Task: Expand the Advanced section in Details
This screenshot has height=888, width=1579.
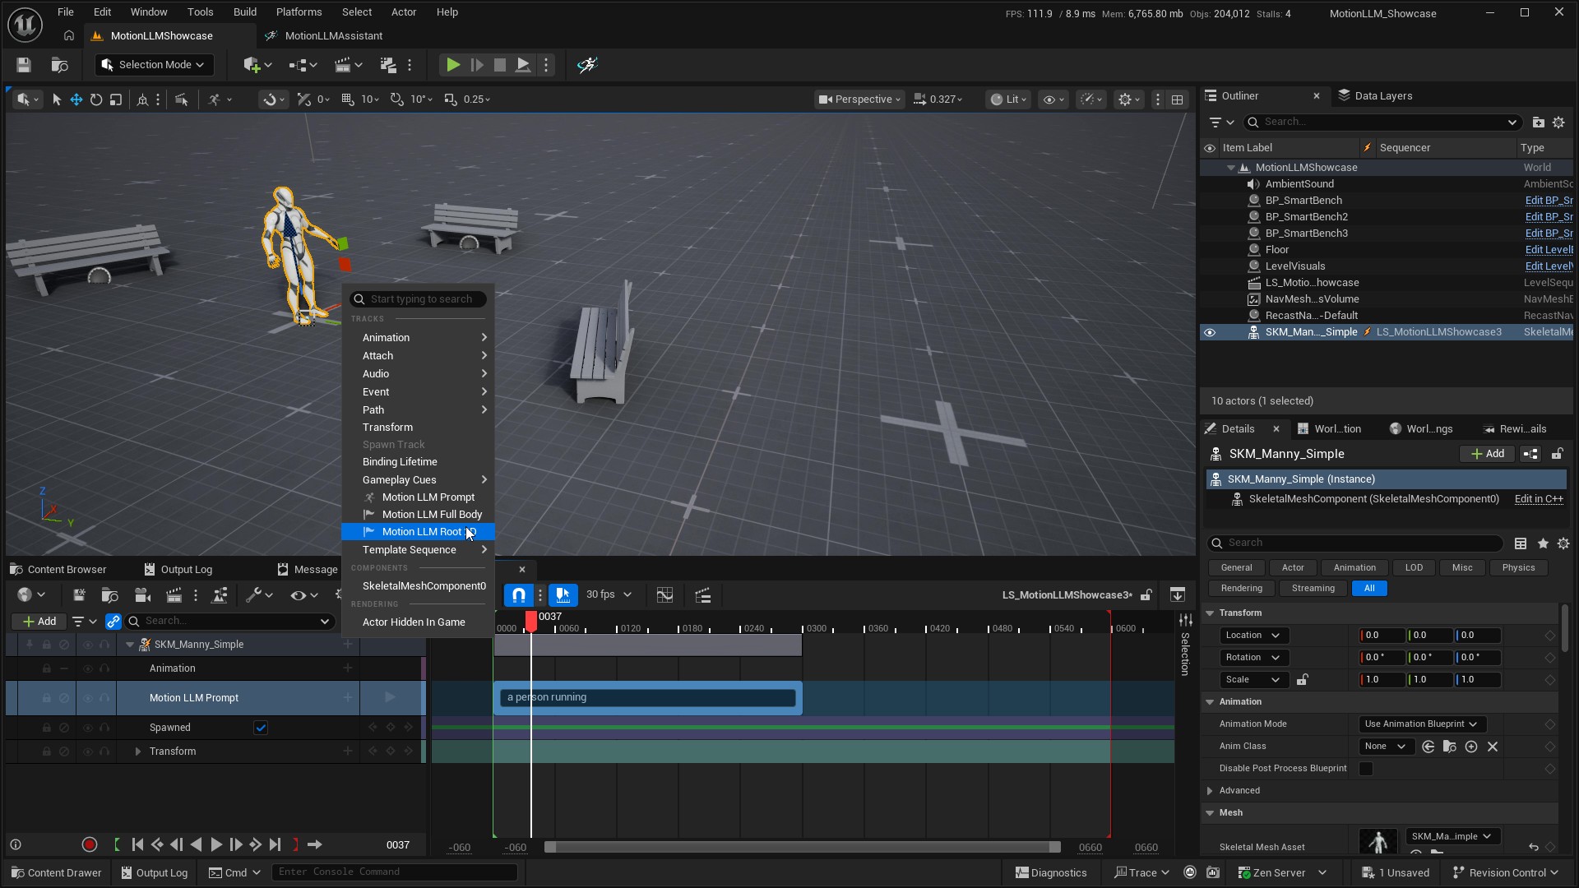Action: coord(1210,791)
